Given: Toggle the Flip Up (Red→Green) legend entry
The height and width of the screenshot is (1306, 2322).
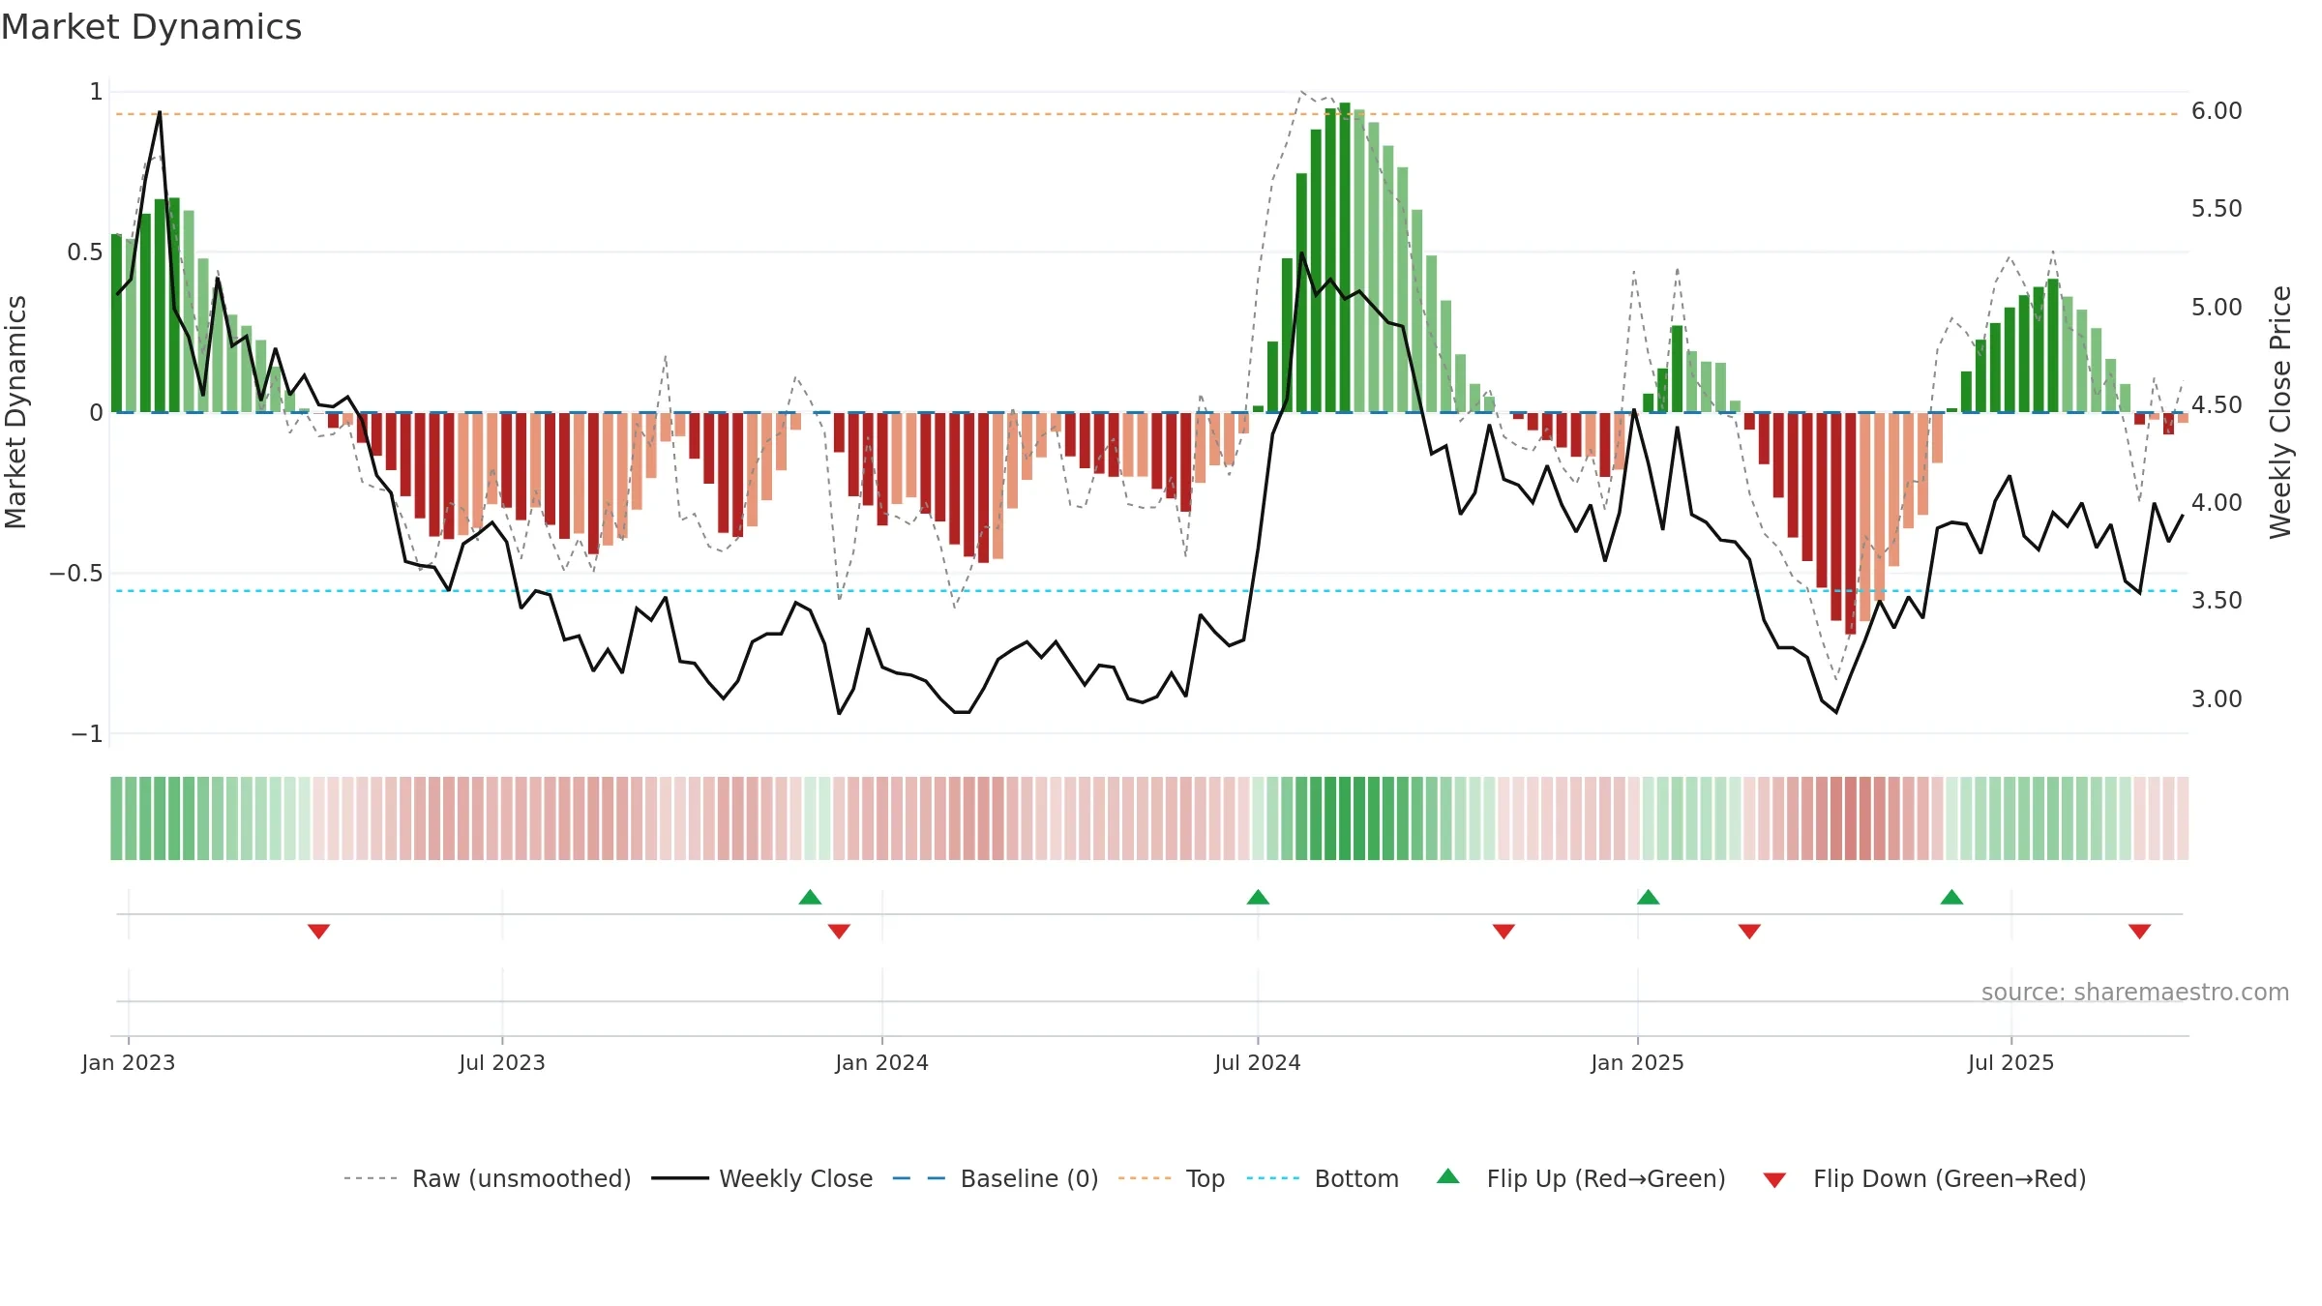Looking at the screenshot, I should coord(1581,1178).
